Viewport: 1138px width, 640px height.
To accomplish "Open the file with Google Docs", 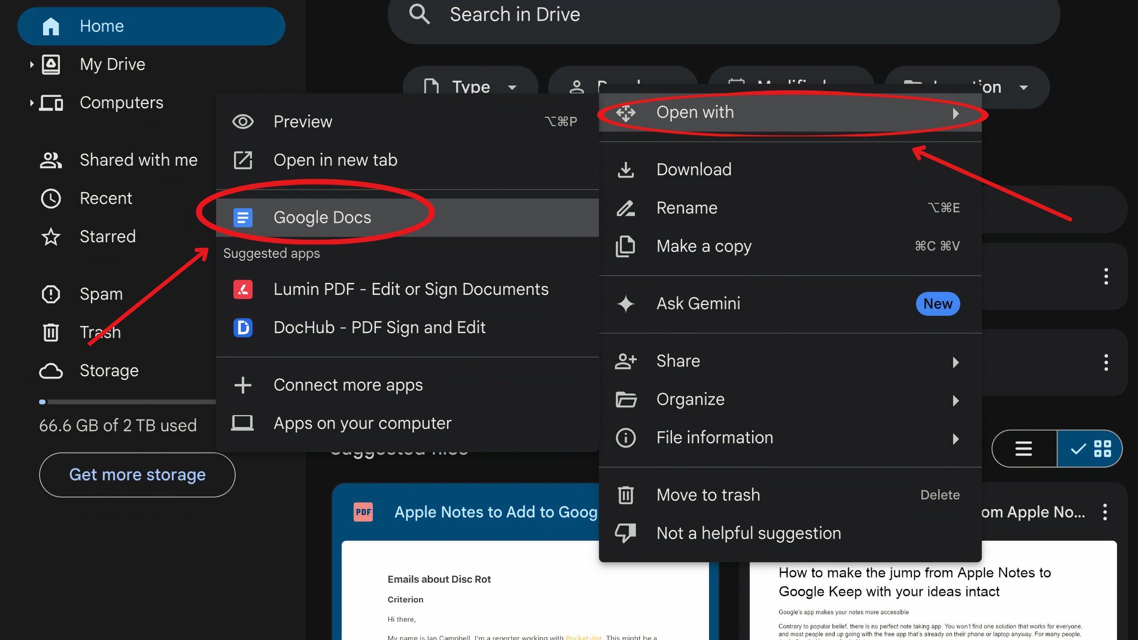I will pos(408,217).
